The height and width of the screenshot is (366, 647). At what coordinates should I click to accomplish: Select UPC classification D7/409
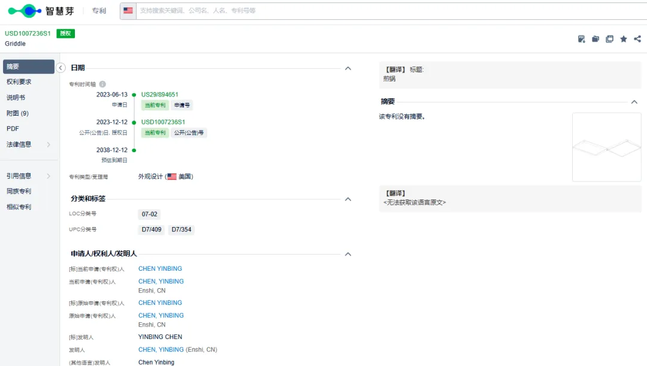tap(152, 229)
